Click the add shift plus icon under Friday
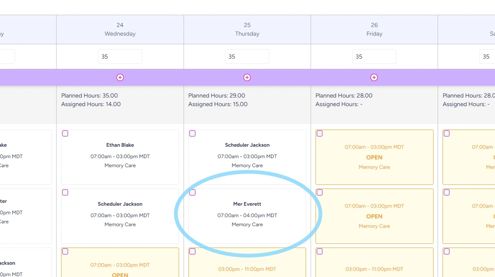Screen dimensions: 495x277 (374, 77)
